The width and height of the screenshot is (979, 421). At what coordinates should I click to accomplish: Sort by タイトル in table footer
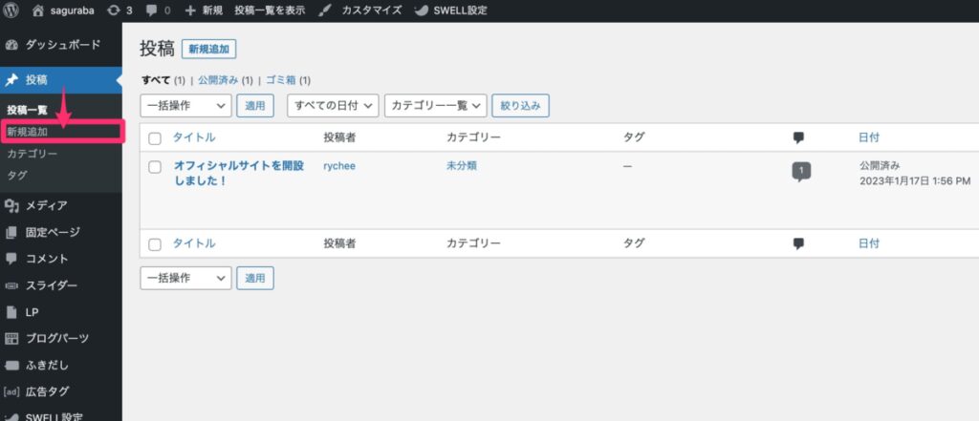[194, 243]
